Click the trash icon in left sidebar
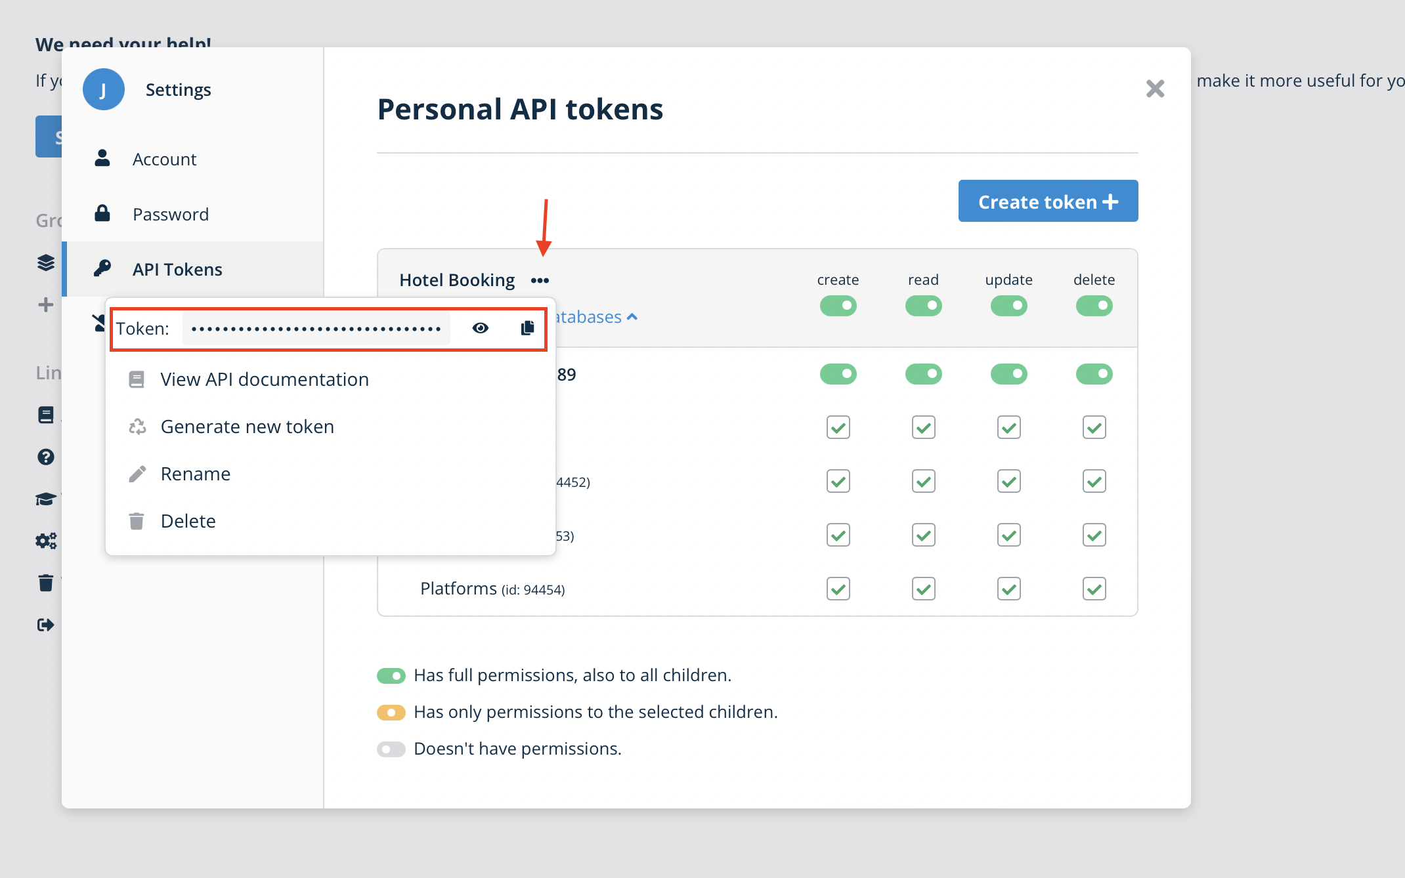 (45, 583)
